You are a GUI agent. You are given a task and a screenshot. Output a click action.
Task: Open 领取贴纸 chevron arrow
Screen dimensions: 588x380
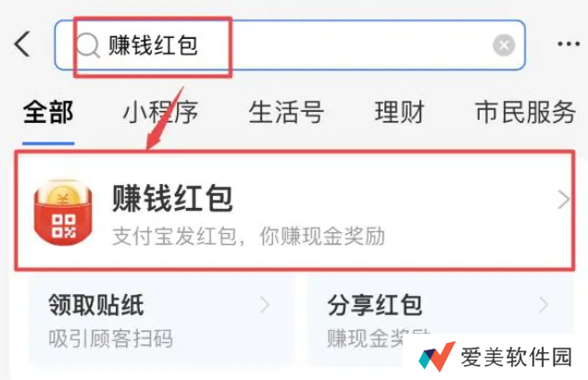coord(265,305)
